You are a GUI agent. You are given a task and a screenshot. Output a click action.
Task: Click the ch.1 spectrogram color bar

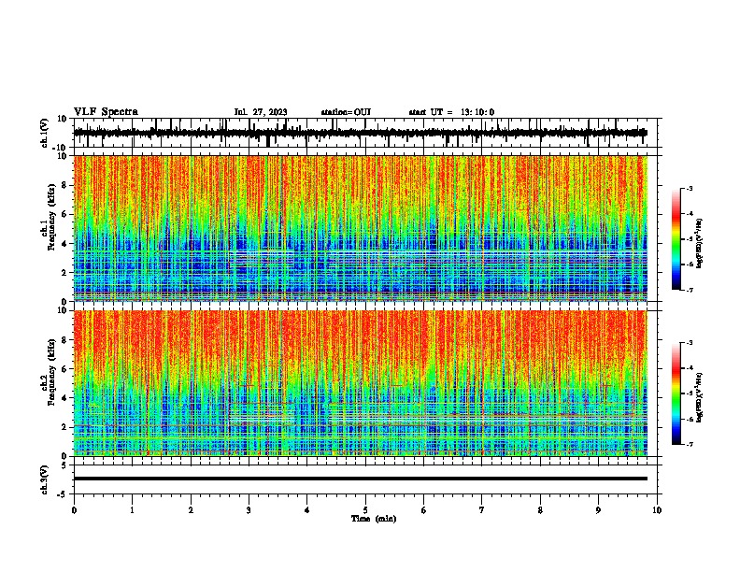click(676, 238)
